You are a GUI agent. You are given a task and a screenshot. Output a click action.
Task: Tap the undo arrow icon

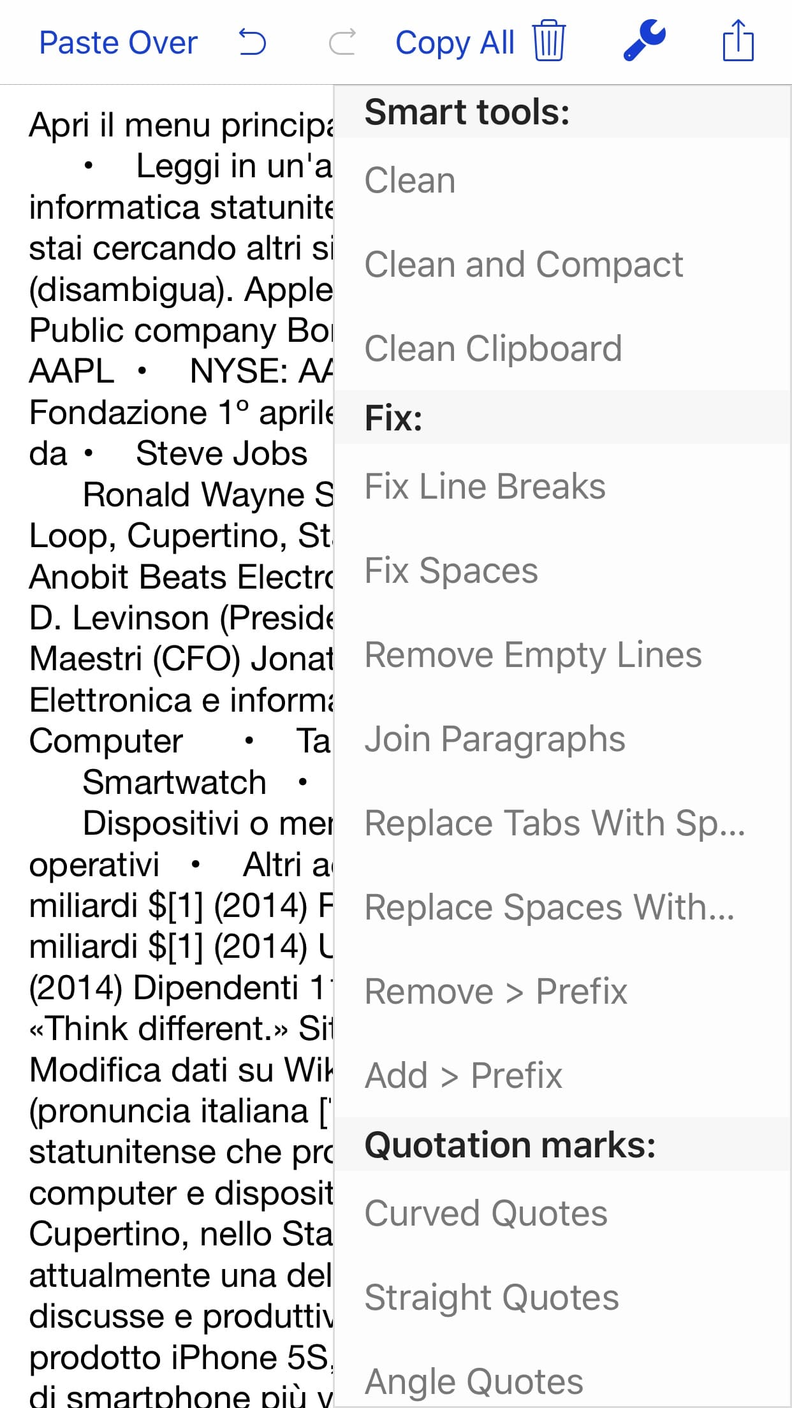[x=253, y=43]
